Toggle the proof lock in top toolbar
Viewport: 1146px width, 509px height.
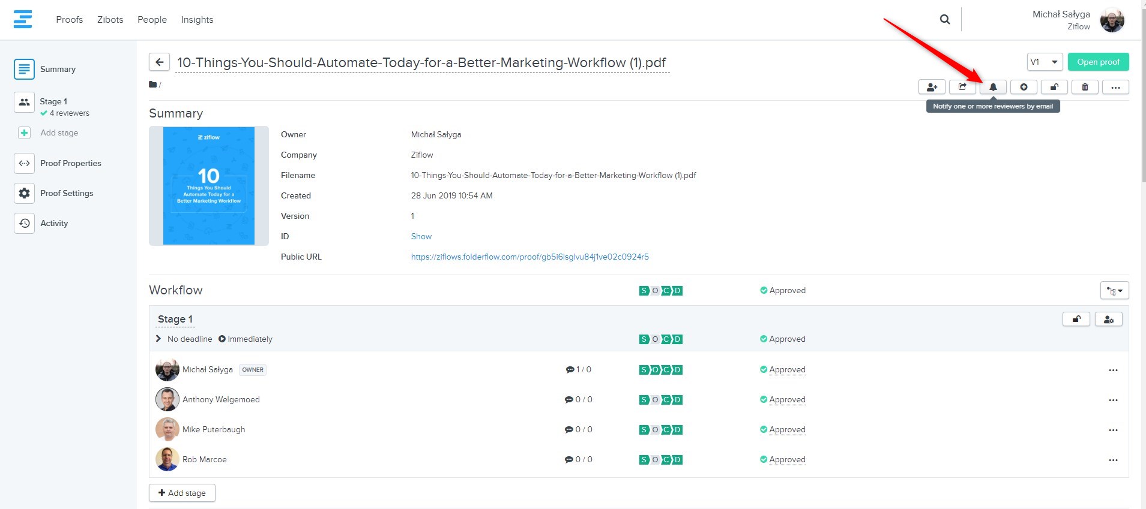coord(1054,87)
